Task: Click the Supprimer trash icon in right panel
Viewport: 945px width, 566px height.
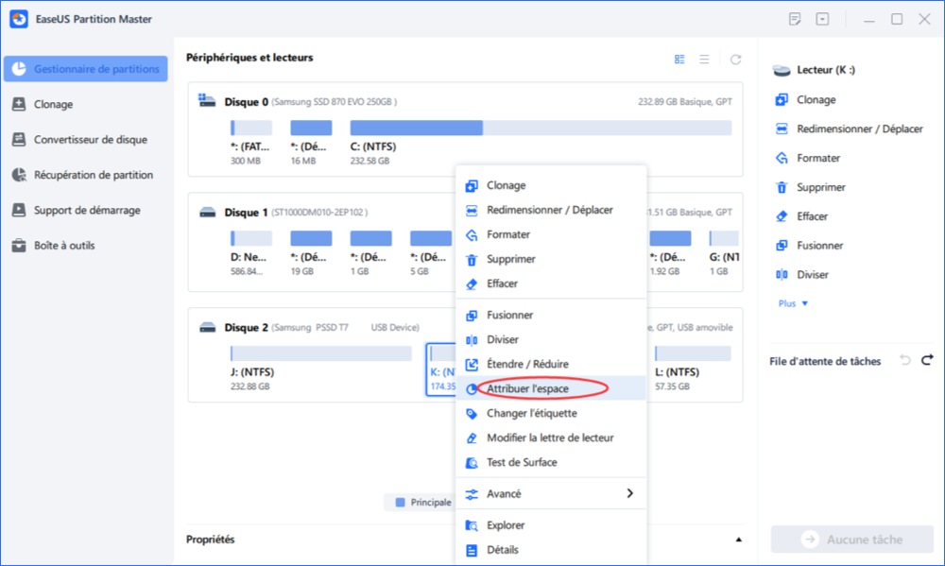Action: pos(781,188)
